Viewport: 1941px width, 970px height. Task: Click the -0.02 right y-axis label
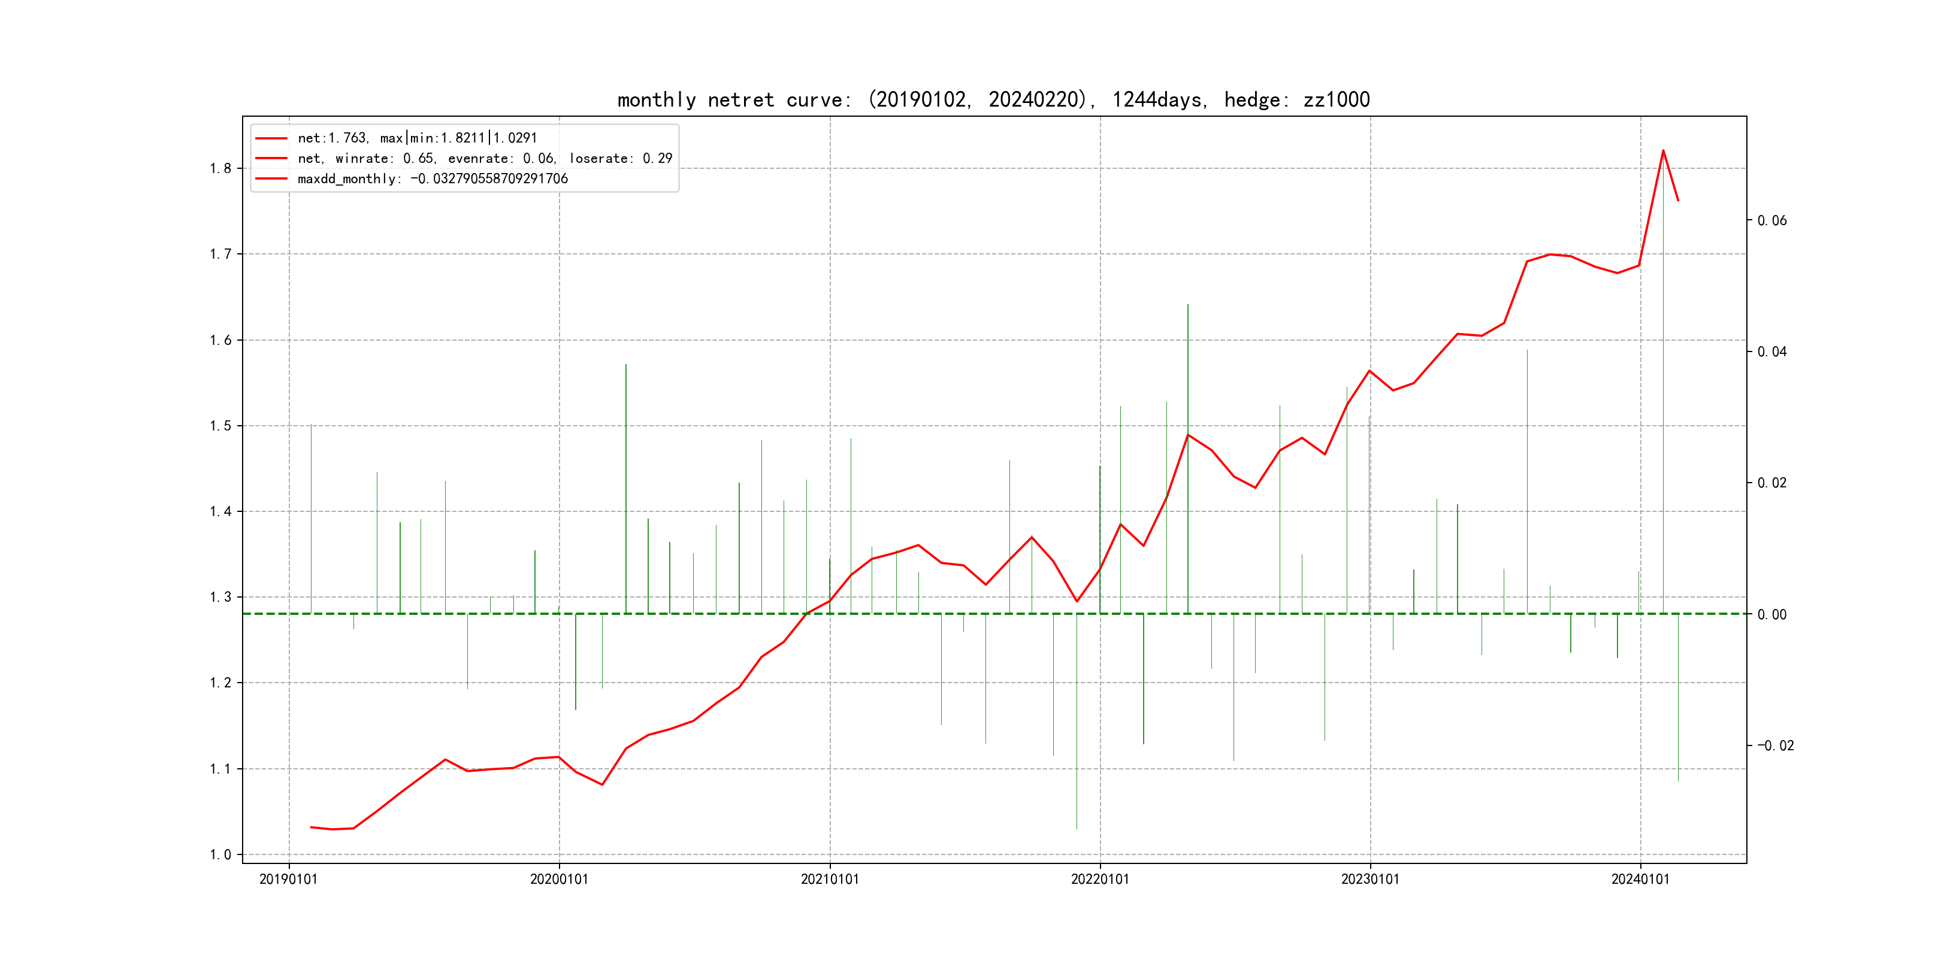tap(1775, 745)
